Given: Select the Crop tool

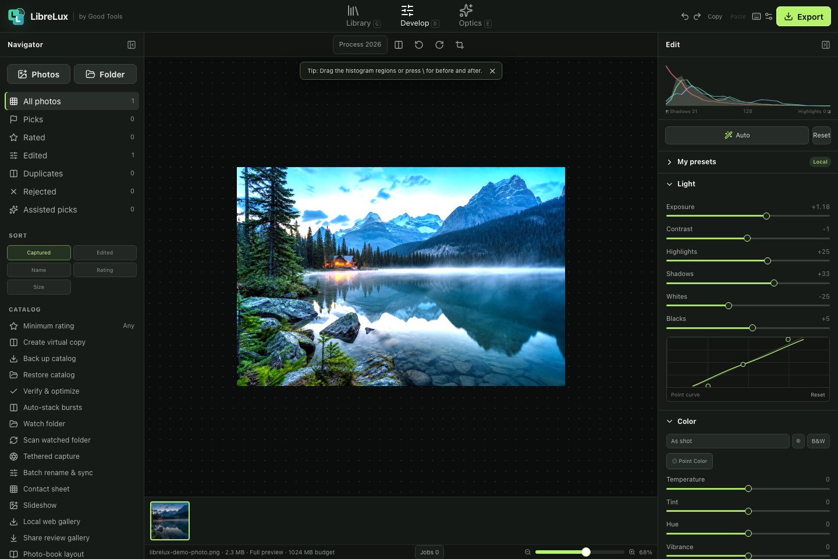Looking at the screenshot, I should click(460, 45).
